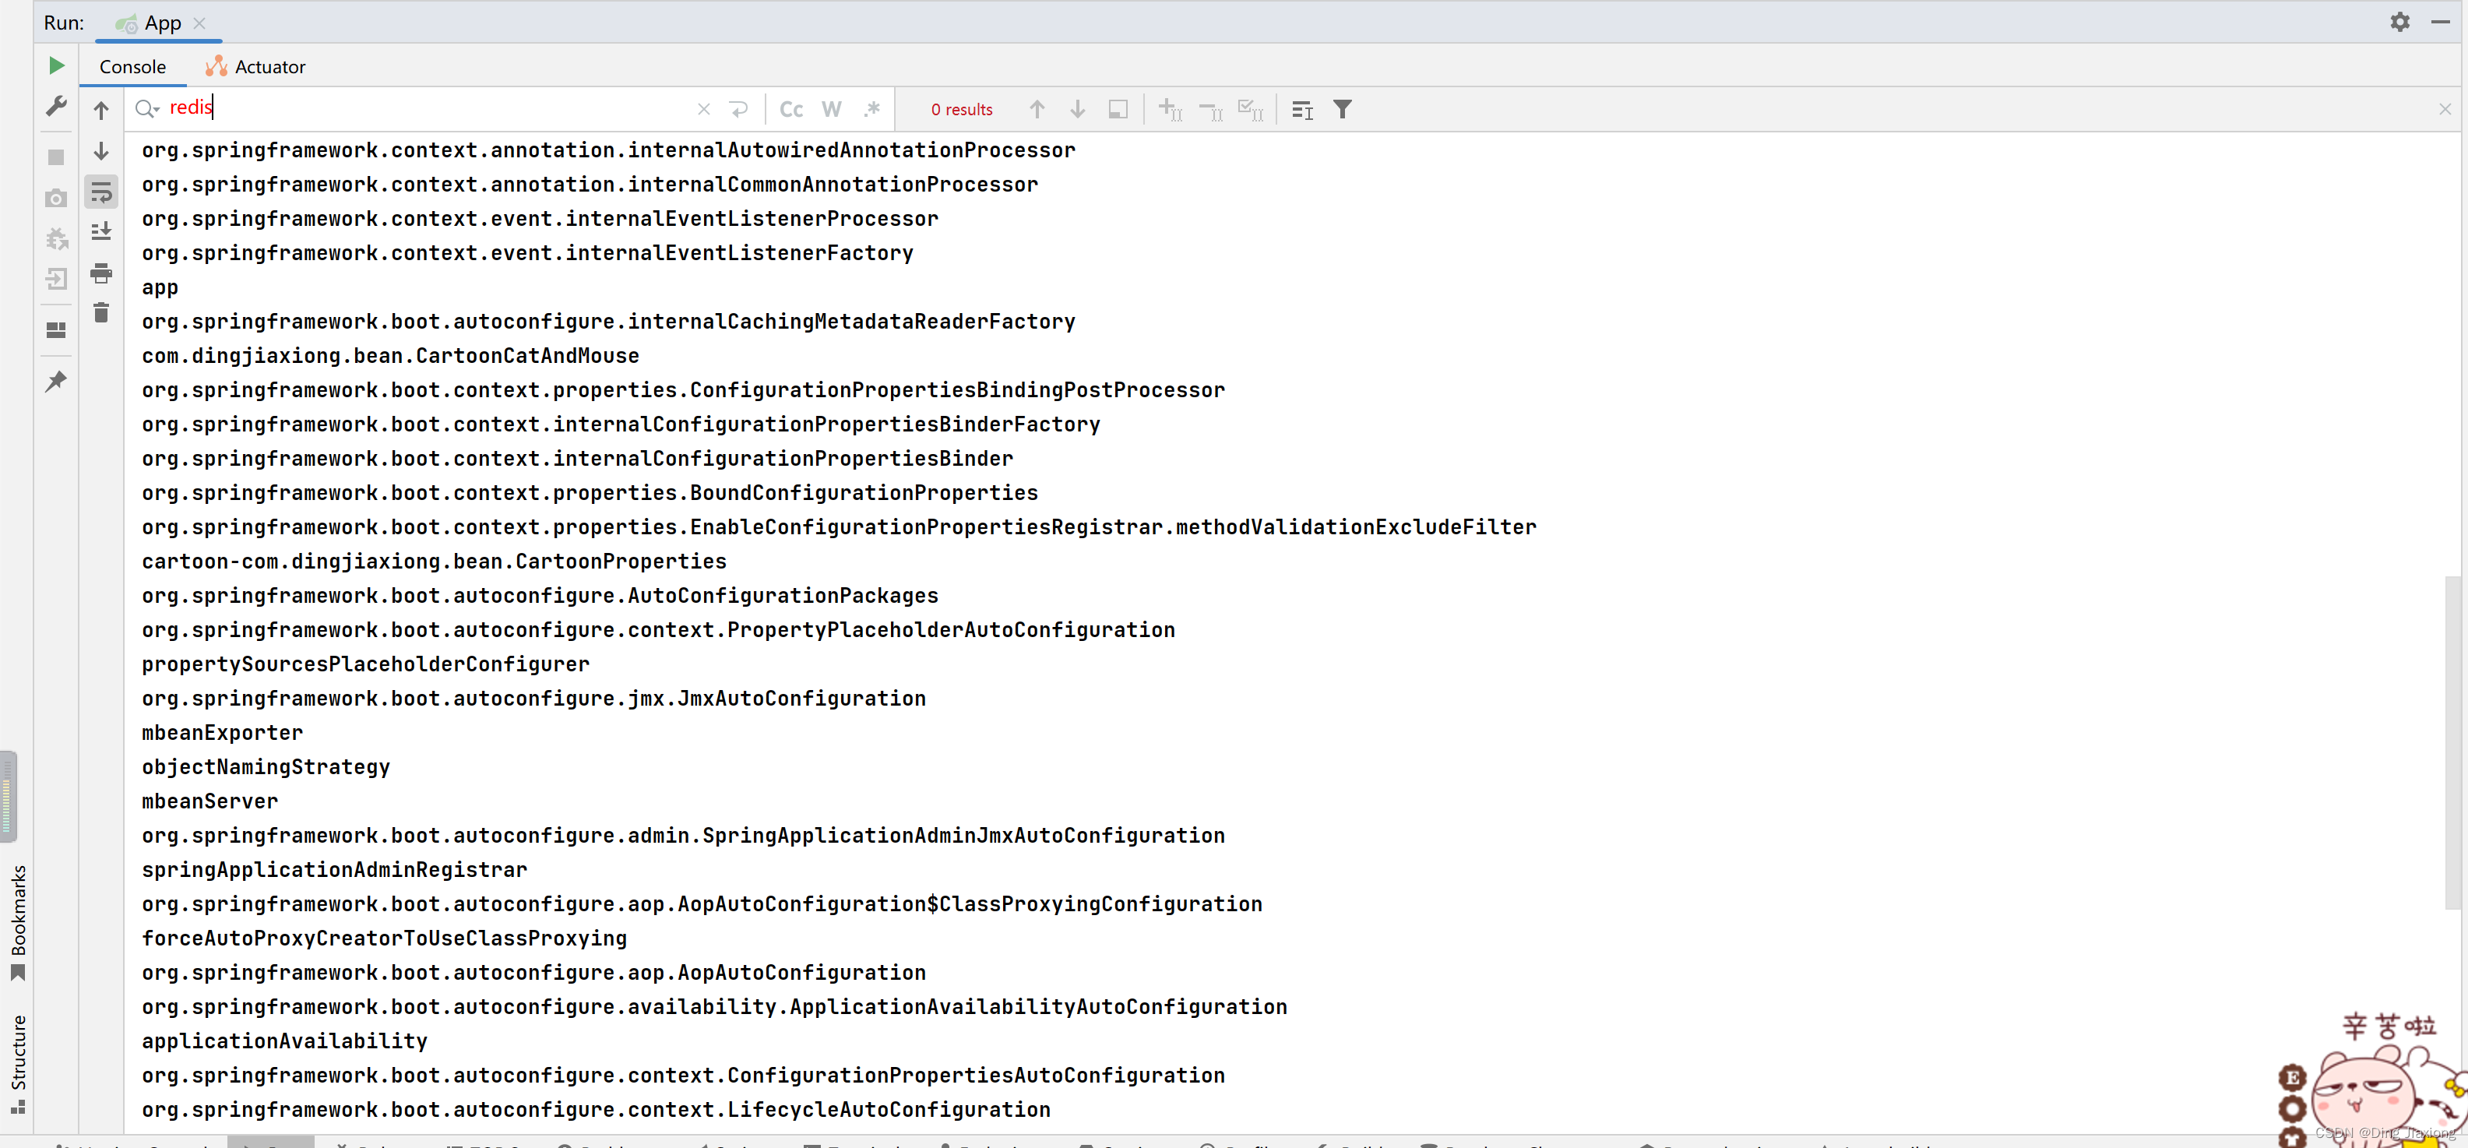Viewport: 2468px width, 1148px height.
Task: Click the objectNamingStrategy output line
Action: (266, 766)
